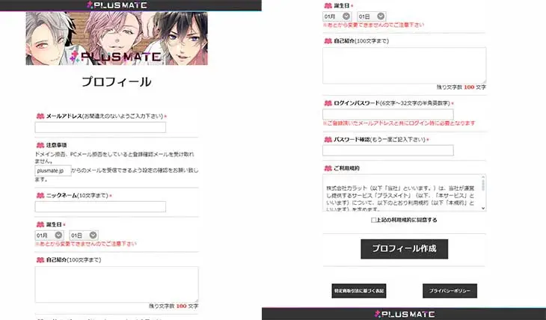Image resolution: width=546 pixels, height=320 pixels.
Task: Click the red birthday warning in left form
Action: [x=86, y=244]
